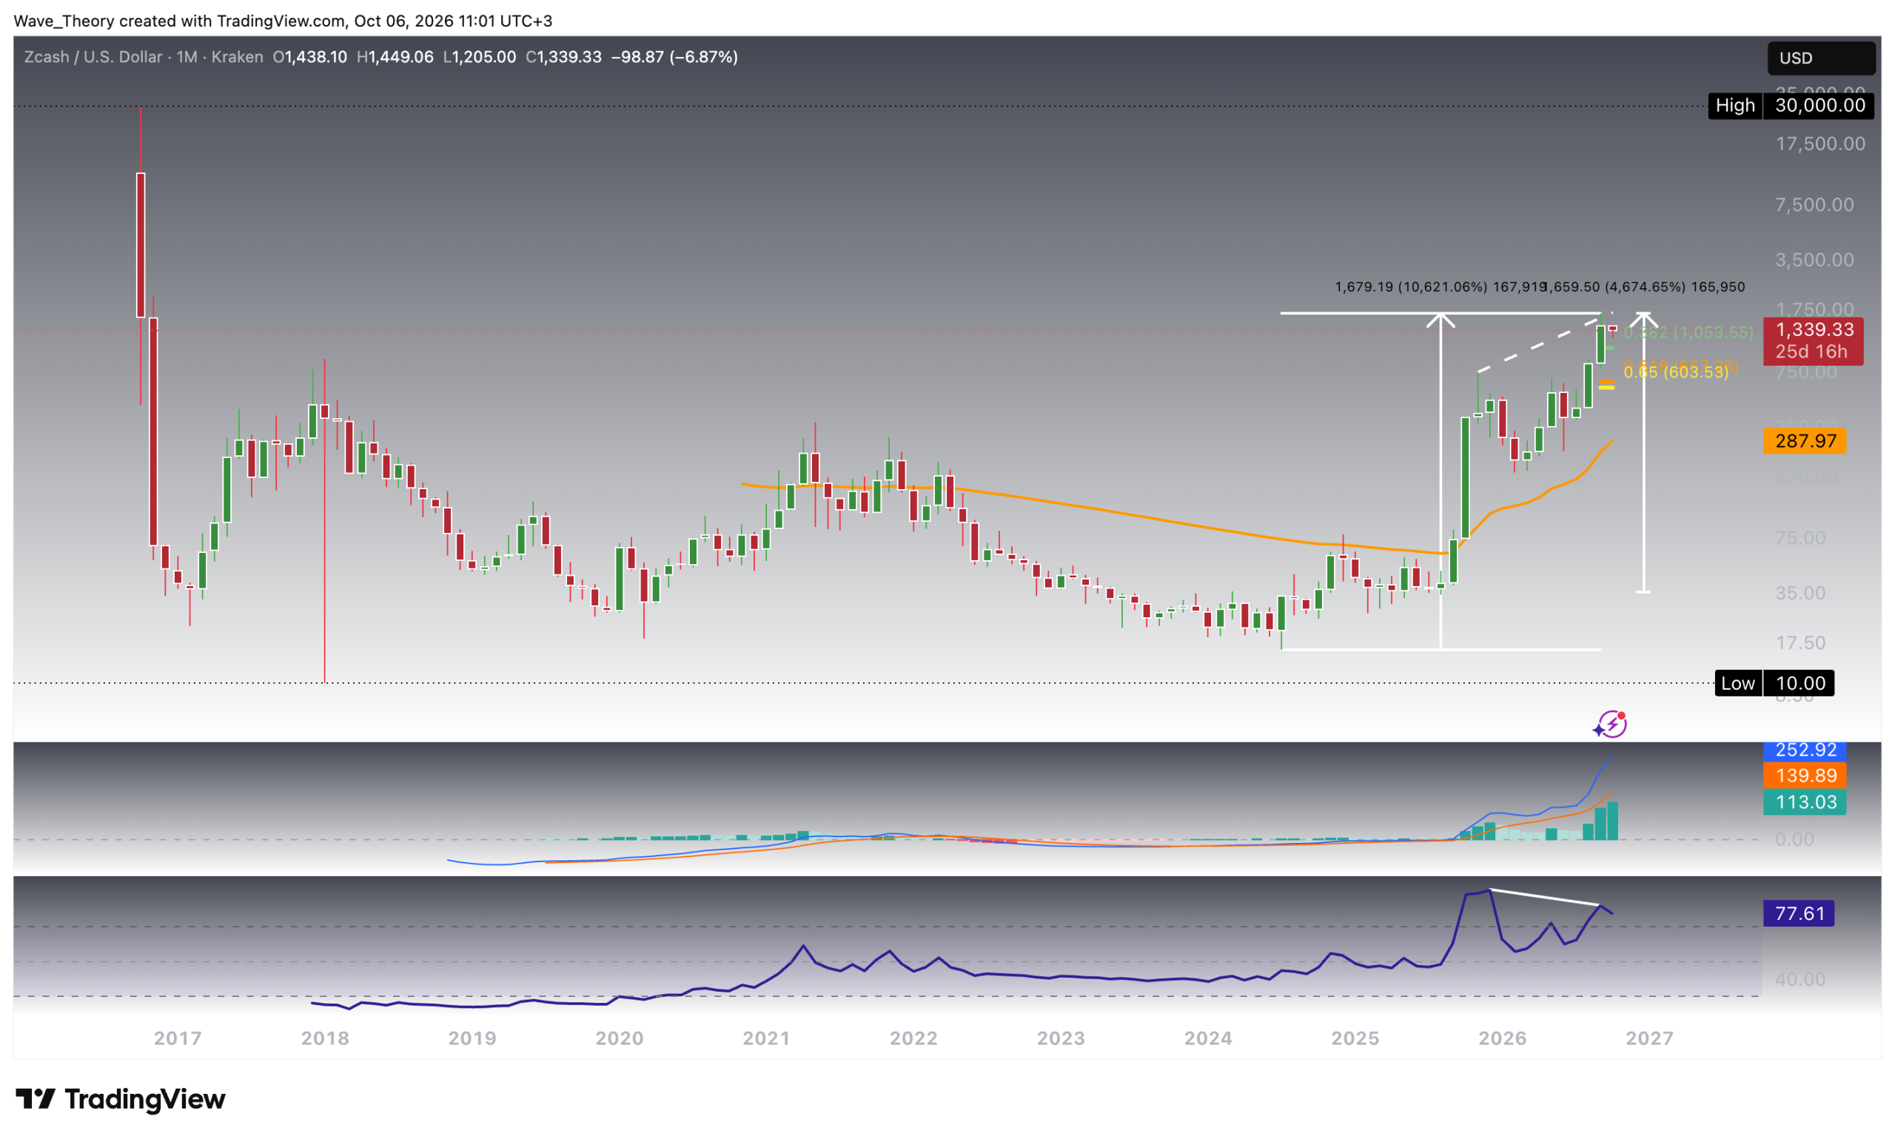This screenshot has height=1139, width=1895.
Task: Click the RSI value 77.61 label
Action: pyautogui.click(x=1798, y=913)
